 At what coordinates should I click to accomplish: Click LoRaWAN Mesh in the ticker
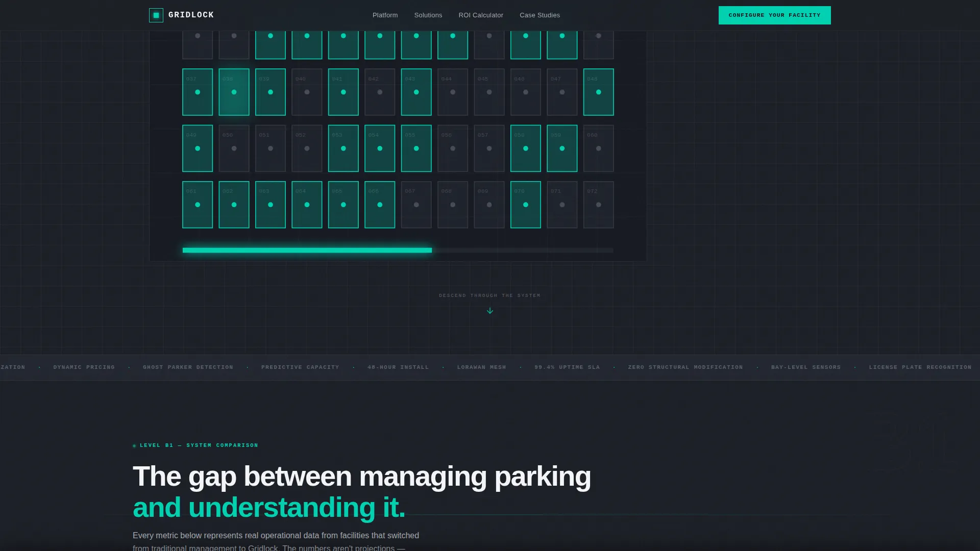click(481, 367)
